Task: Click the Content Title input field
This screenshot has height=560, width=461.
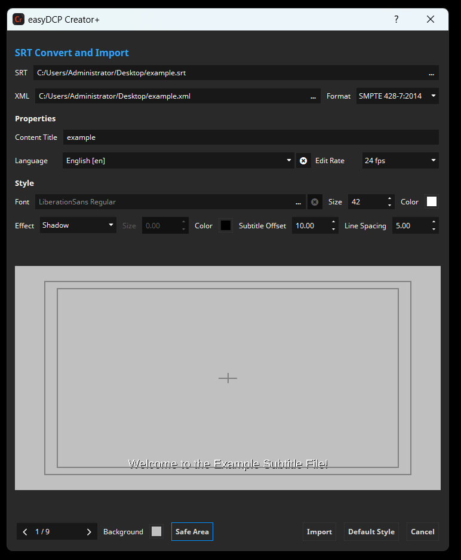Action: click(251, 137)
